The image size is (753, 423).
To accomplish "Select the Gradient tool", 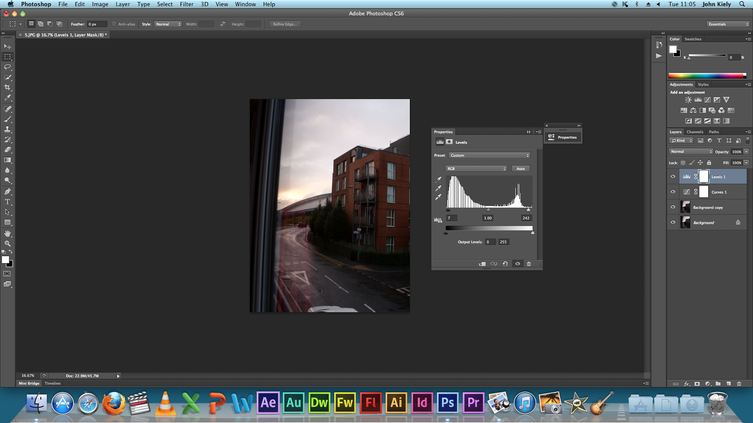I will pos(8,160).
